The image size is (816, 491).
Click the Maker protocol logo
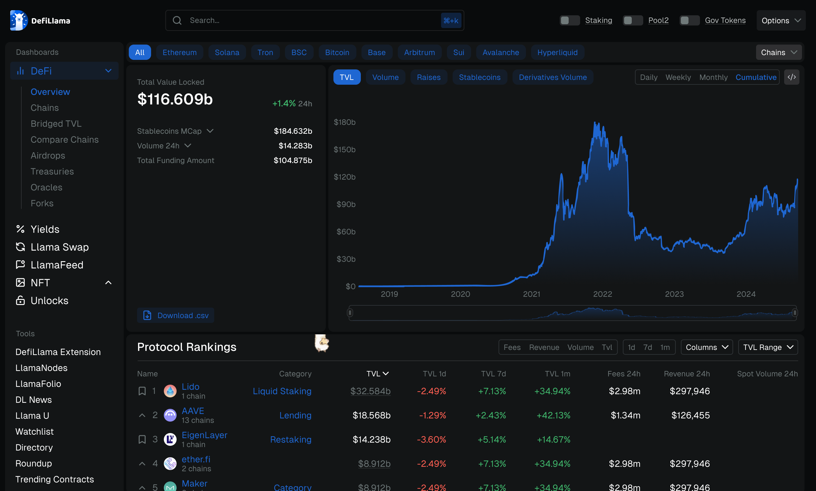point(170,486)
